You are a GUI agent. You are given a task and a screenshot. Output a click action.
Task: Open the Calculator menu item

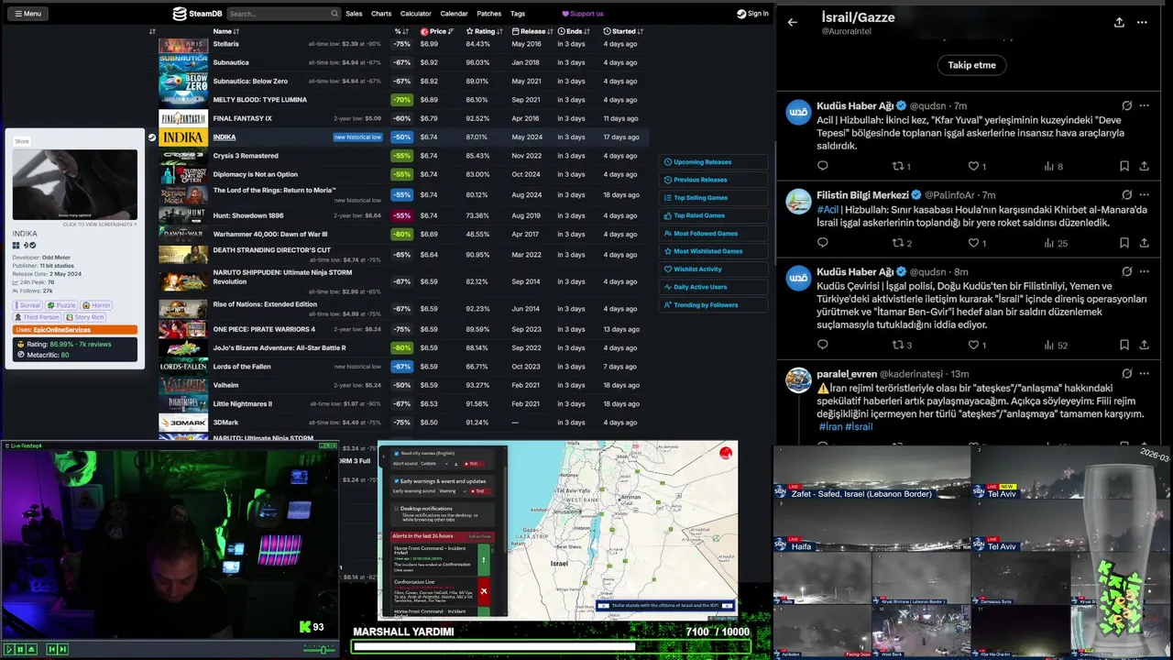(x=415, y=14)
